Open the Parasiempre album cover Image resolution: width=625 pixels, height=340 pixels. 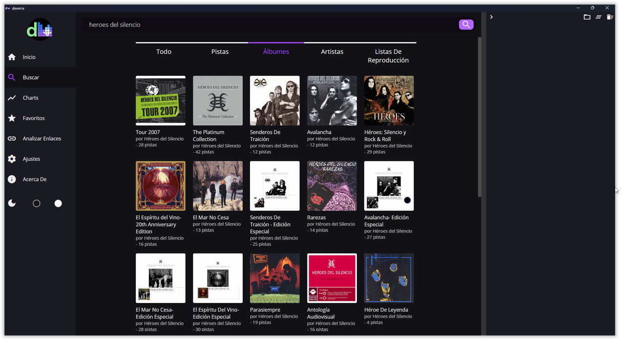click(275, 278)
